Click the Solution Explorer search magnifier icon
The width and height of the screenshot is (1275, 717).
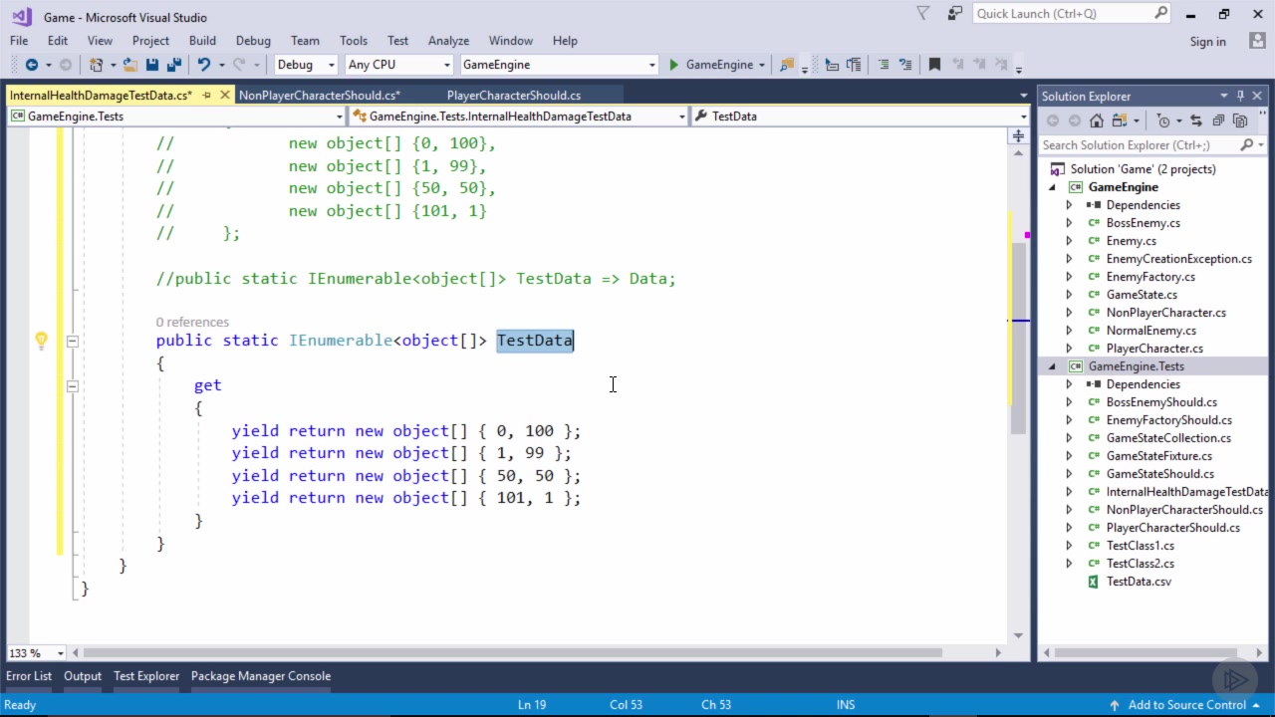pos(1246,145)
